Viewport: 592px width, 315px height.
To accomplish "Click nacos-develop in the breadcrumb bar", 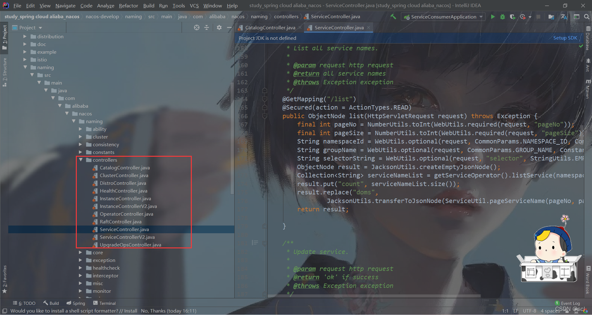I will tap(102, 17).
